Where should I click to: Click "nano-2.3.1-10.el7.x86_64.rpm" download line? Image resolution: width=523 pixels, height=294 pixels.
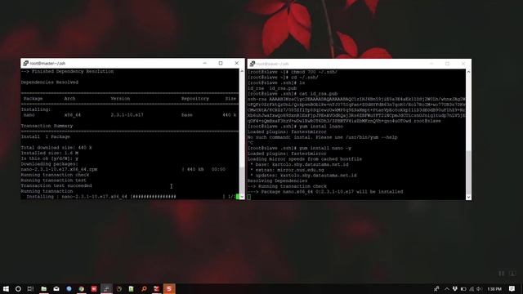[59, 169]
